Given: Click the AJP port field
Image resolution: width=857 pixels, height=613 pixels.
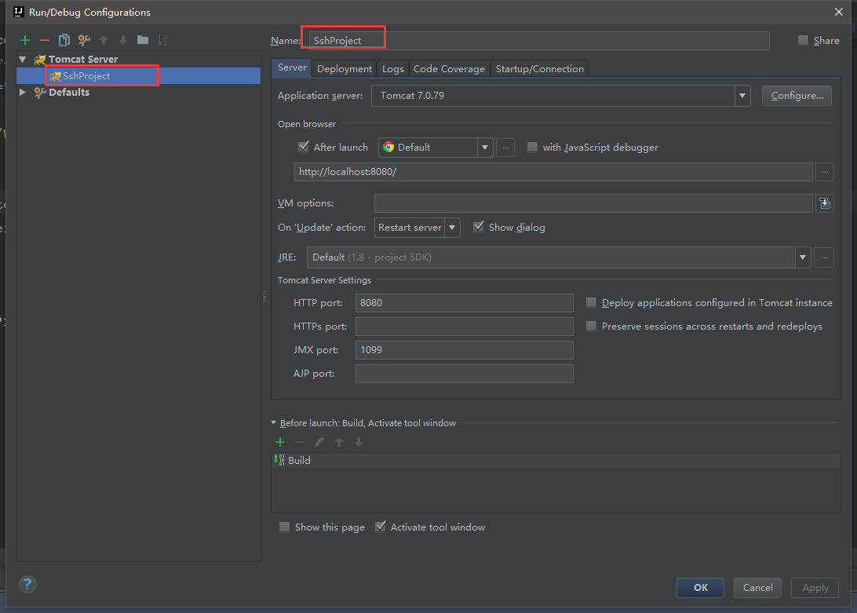Looking at the screenshot, I should click(x=464, y=374).
